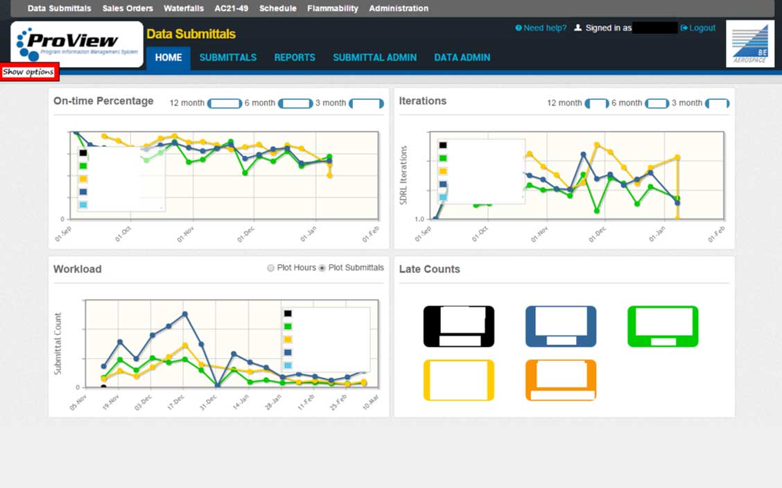Expand the Show options panel
The width and height of the screenshot is (782, 488).
pyautogui.click(x=29, y=72)
